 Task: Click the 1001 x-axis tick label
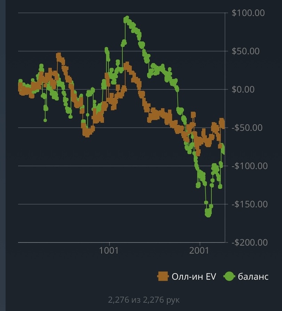(x=109, y=251)
